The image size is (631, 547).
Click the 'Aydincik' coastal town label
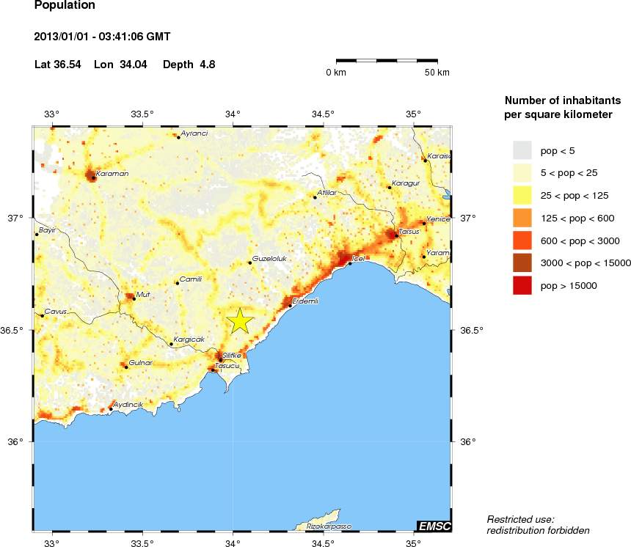point(128,405)
